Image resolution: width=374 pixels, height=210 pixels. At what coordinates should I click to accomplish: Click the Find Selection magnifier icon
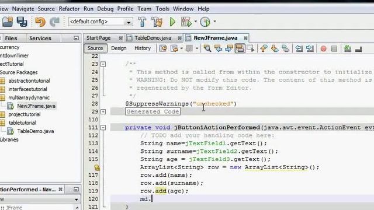pos(207,48)
